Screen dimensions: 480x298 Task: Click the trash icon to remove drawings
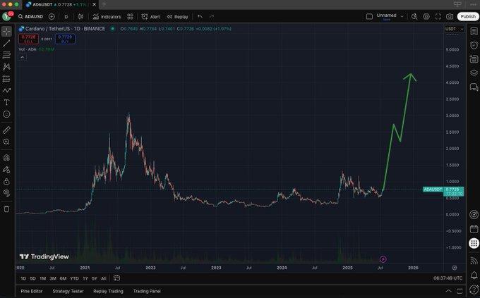point(6,209)
